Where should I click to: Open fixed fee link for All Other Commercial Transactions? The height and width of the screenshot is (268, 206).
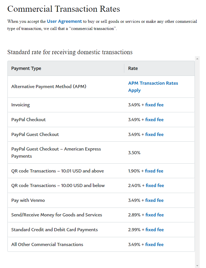pyautogui.click(x=154, y=245)
